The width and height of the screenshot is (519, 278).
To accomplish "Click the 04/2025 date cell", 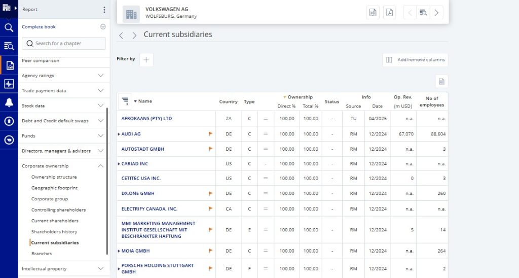I will (x=378, y=118).
